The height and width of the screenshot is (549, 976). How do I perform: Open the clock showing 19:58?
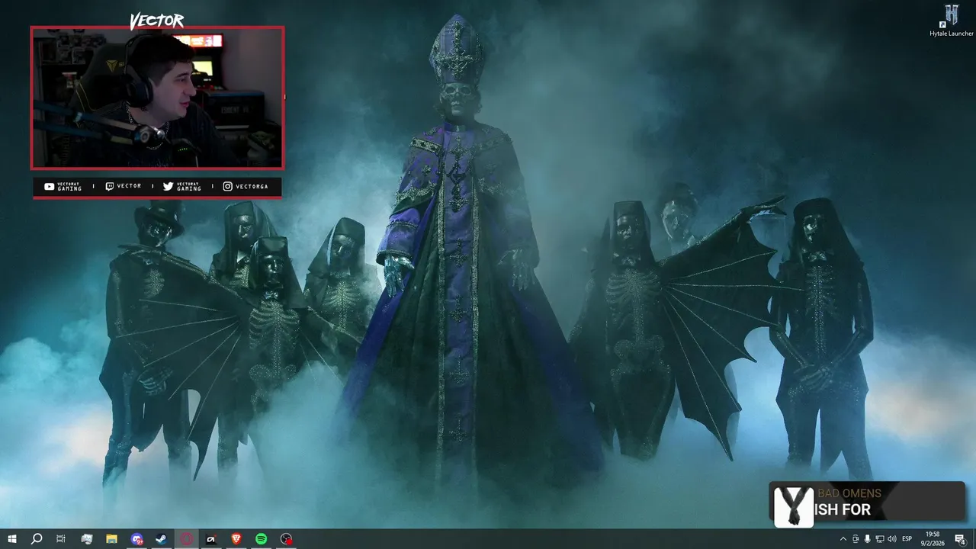pyautogui.click(x=933, y=539)
